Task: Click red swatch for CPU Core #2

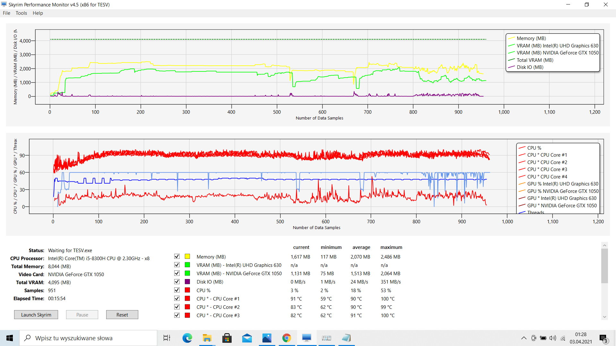Action: (x=187, y=307)
